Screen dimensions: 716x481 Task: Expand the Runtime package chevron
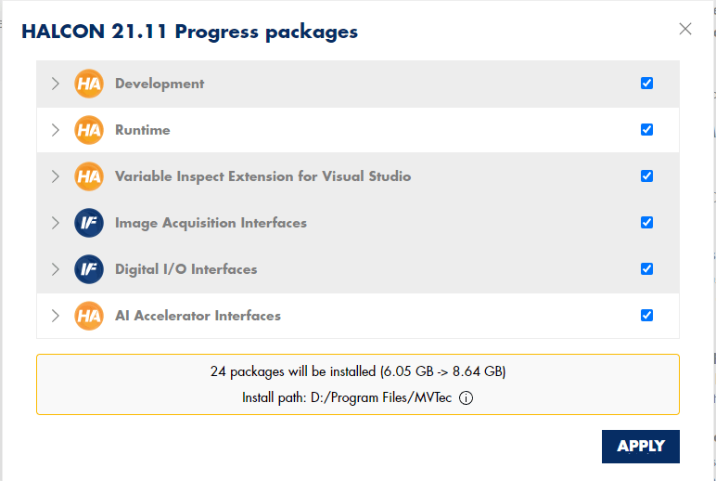coord(56,130)
